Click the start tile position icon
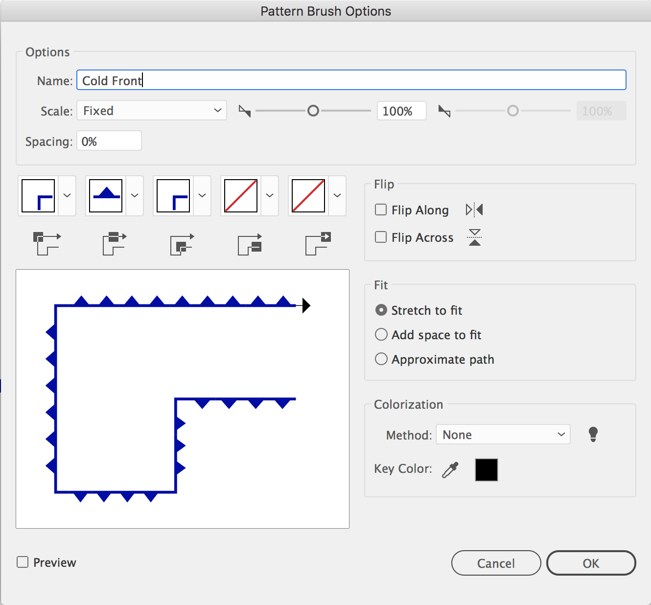The width and height of the screenshot is (651, 605). click(x=250, y=243)
